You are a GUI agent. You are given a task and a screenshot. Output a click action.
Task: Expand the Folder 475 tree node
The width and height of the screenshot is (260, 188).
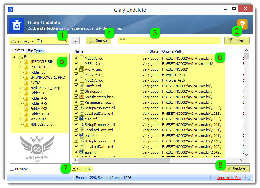point(20,99)
